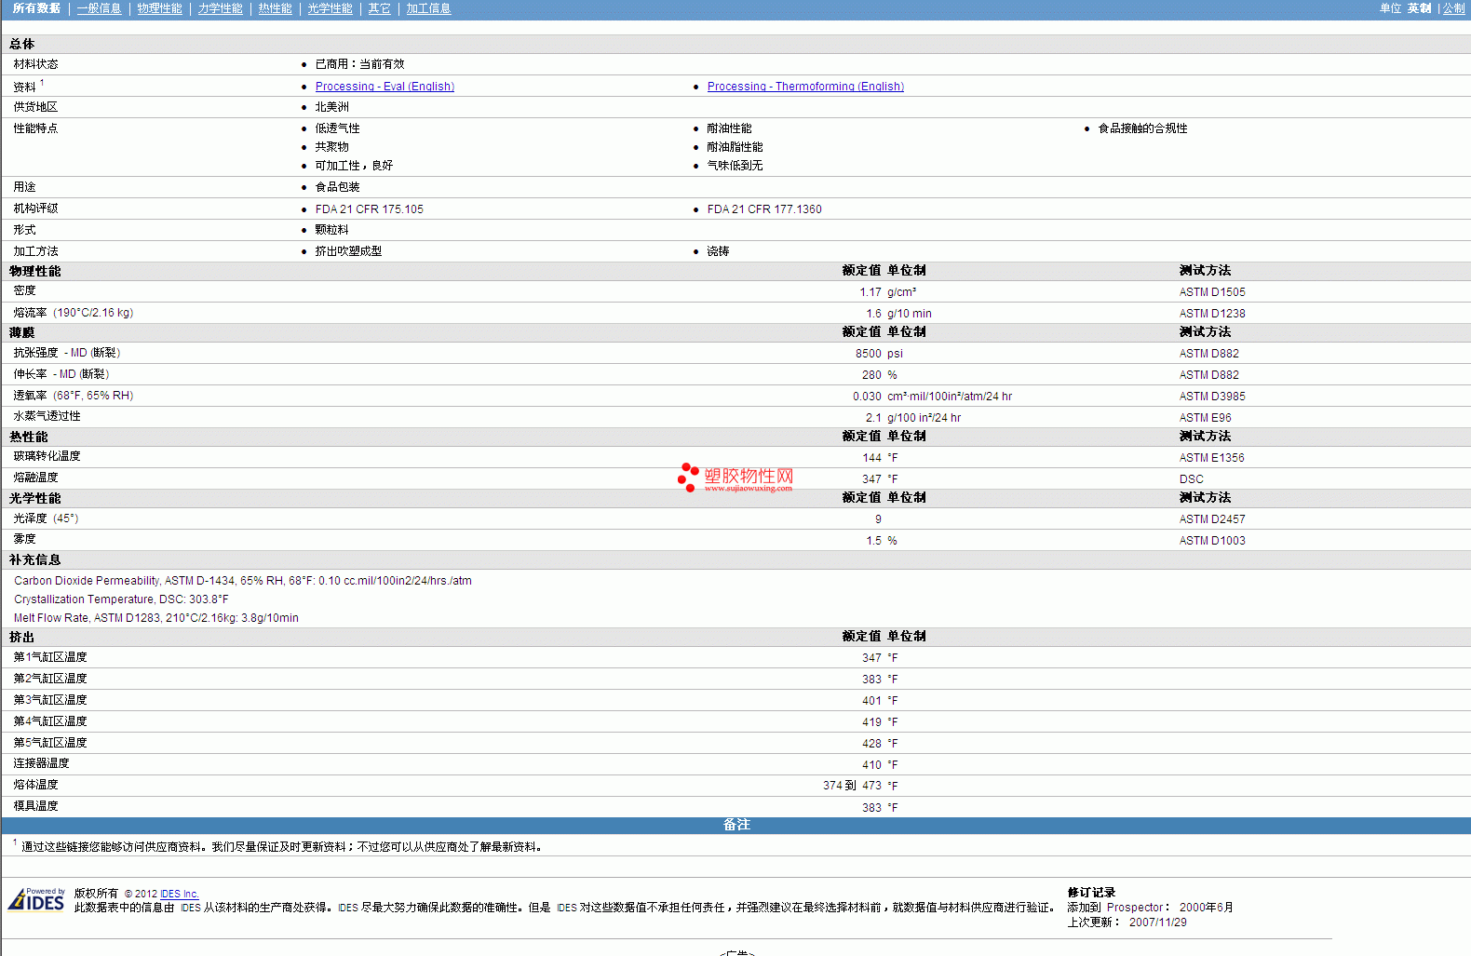Jump to the 加工信息 tab
The width and height of the screenshot is (1471, 956).
[x=428, y=8]
